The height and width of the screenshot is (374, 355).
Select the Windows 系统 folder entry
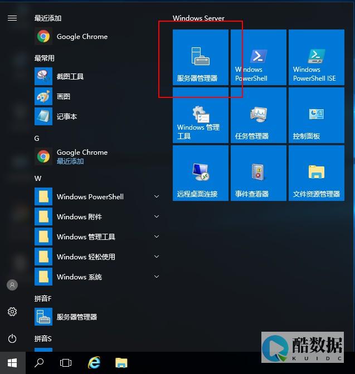[97, 277]
